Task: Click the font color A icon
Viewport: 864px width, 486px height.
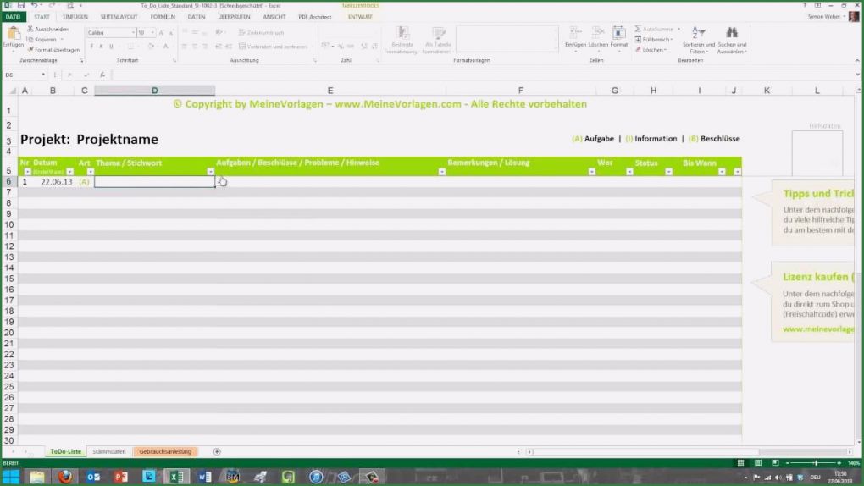Action: (165, 47)
